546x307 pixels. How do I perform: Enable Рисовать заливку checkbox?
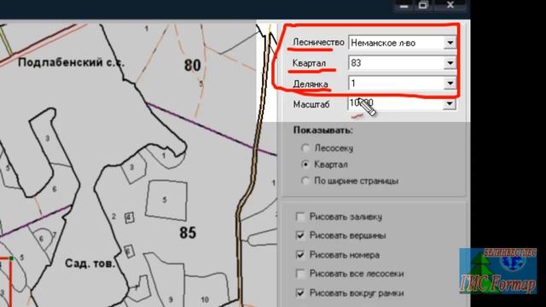click(300, 217)
